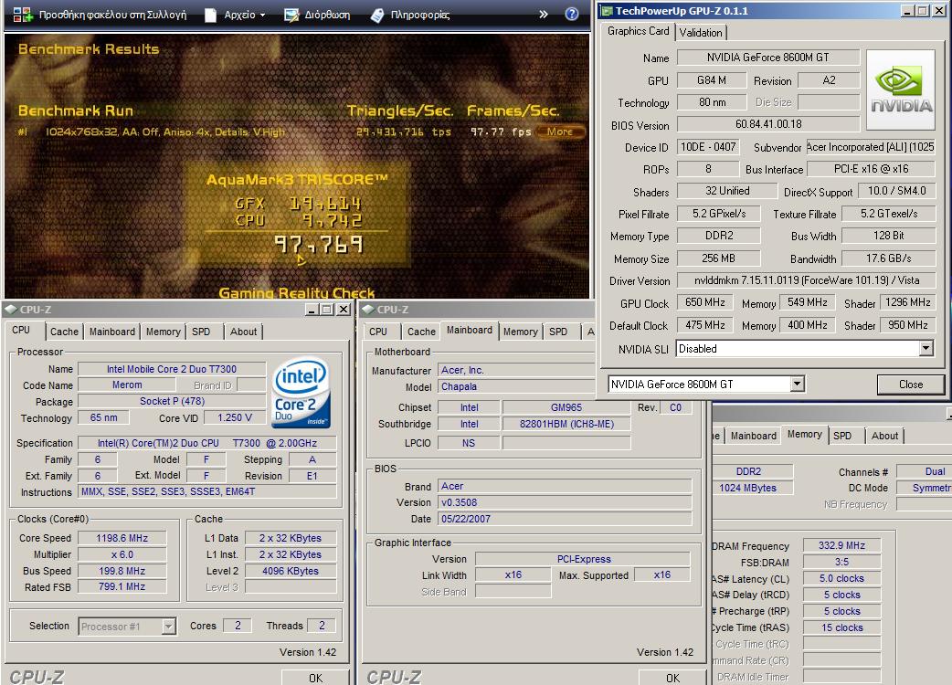Open the Processor #1 selection dropdown
The height and width of the screenshot is (685, 952).
point(169,627)
